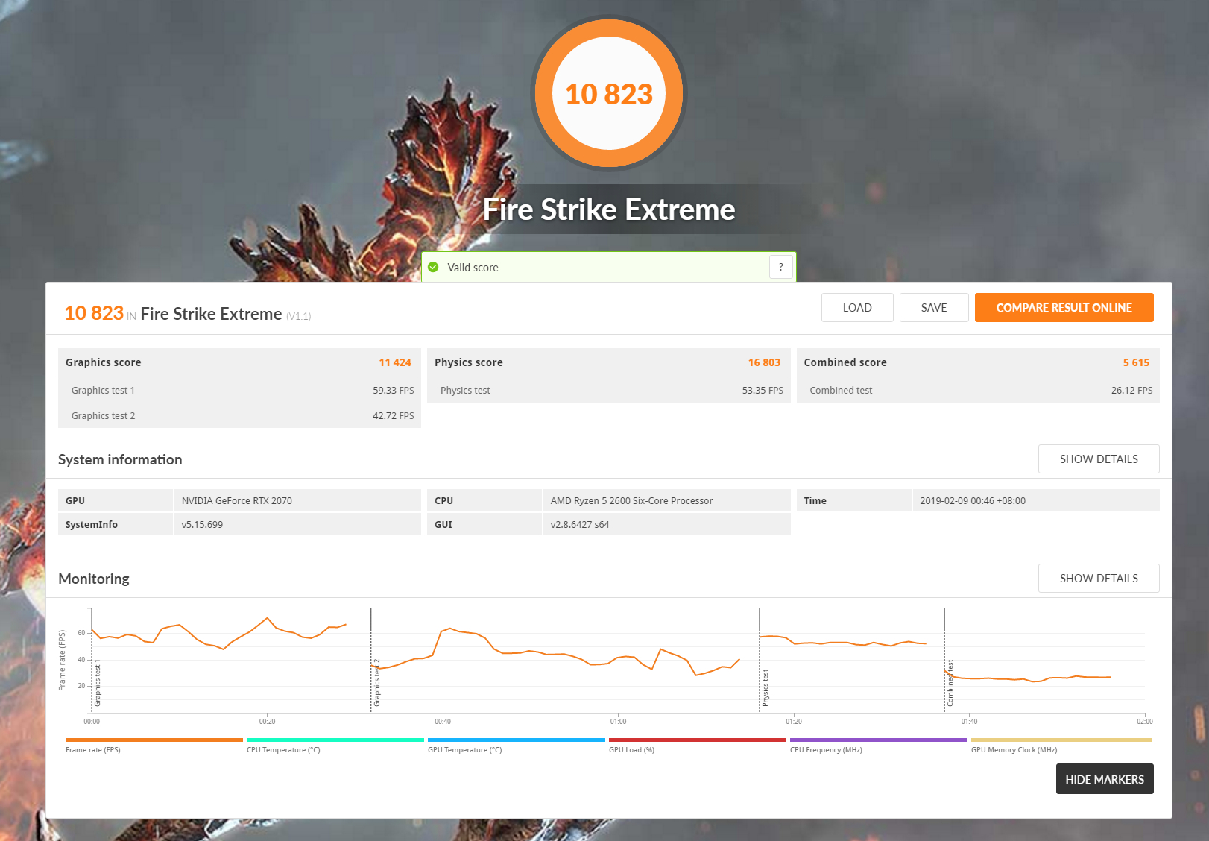
Task: Select the Combined test chart marker
Action: [950, 684]
